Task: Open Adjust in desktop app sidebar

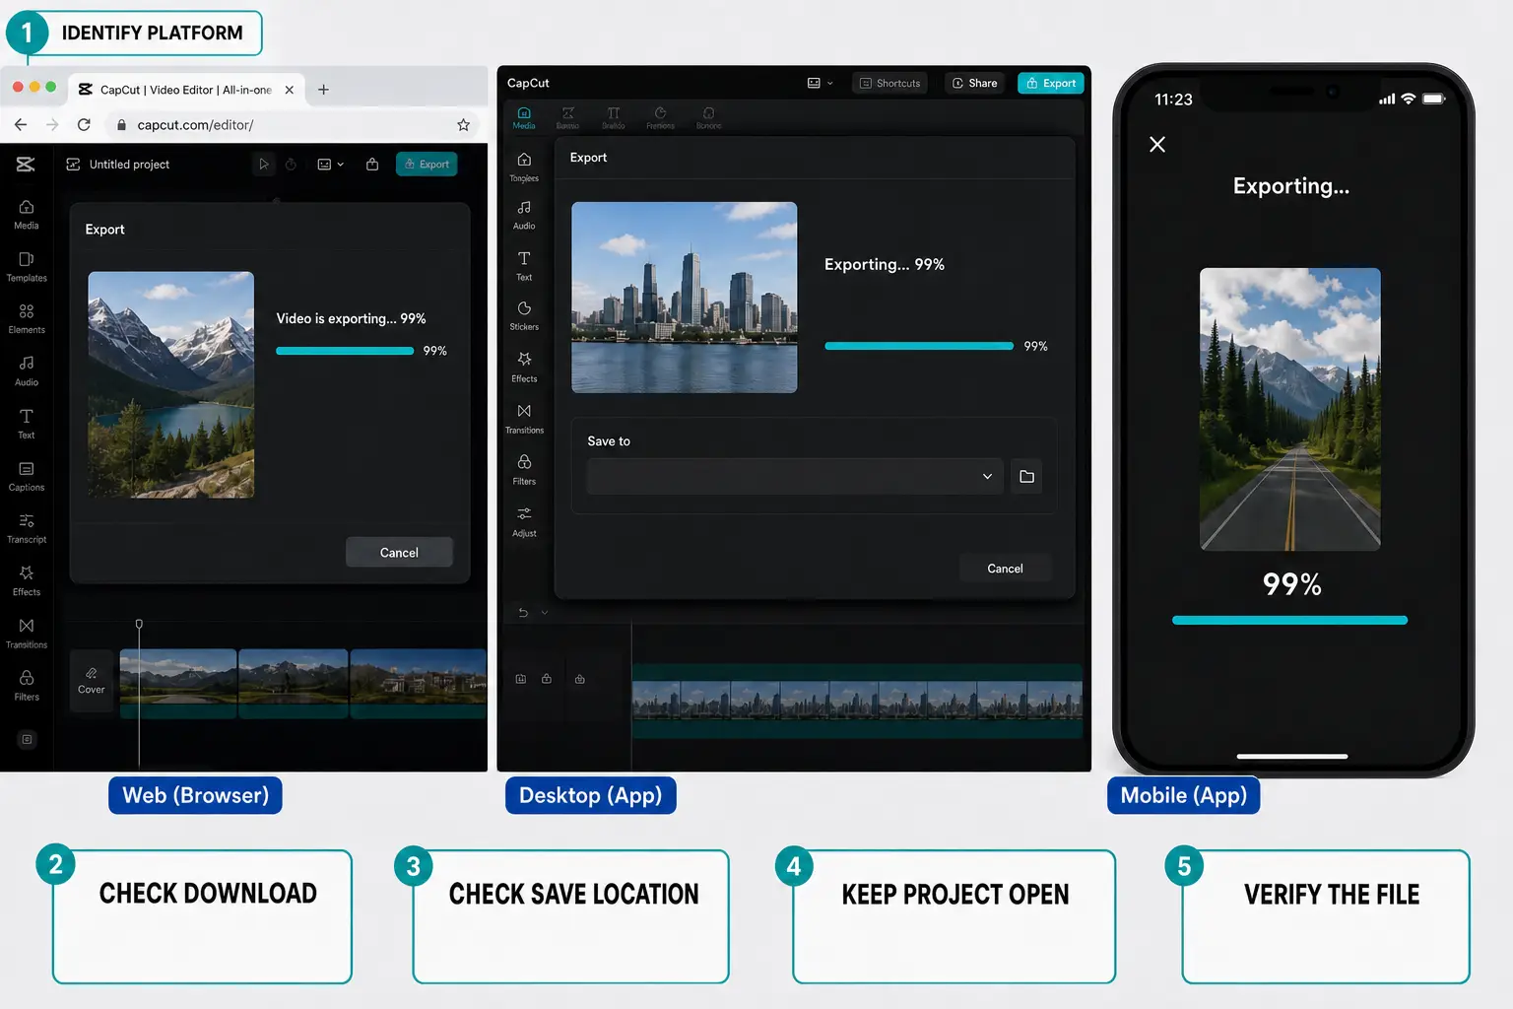Action: click(524, 522)
